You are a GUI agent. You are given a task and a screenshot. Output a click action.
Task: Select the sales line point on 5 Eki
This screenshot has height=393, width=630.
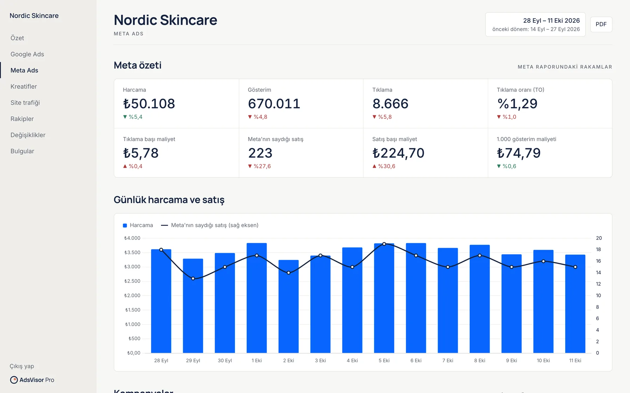384,244
